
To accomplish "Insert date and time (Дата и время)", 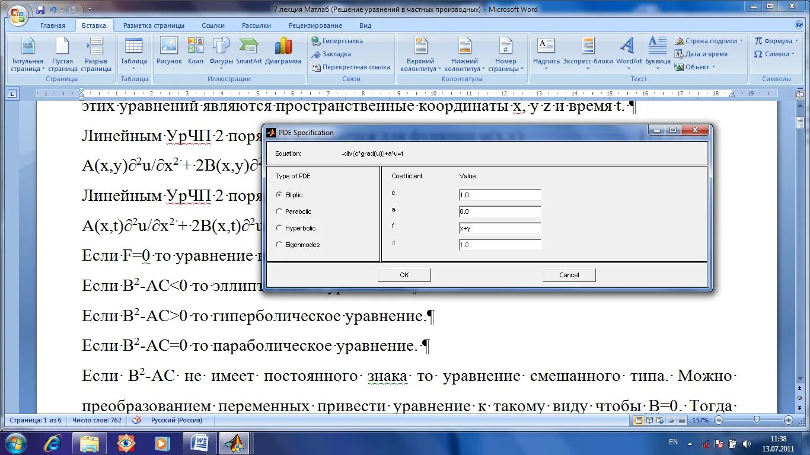I will [701, 54].
